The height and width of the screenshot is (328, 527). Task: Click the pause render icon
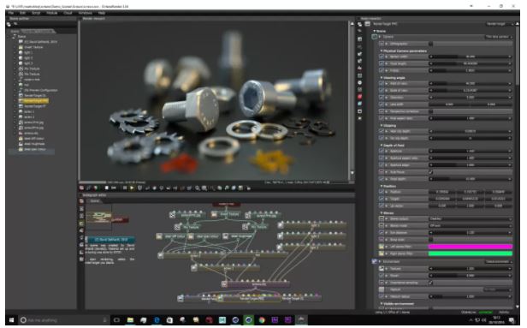(x=125, y=188)
